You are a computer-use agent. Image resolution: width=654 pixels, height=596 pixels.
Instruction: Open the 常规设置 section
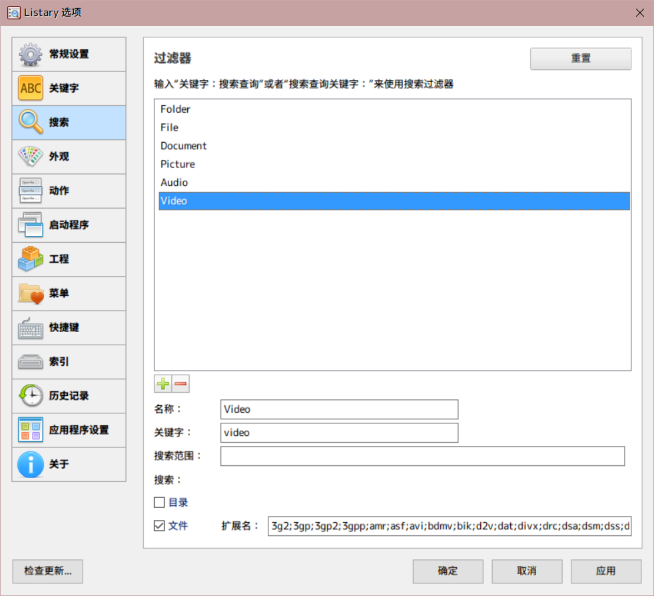tap(69, 54)
